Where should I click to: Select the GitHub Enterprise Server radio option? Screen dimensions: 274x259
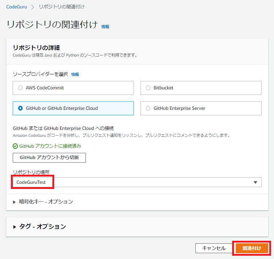click(x=201, y=108)
